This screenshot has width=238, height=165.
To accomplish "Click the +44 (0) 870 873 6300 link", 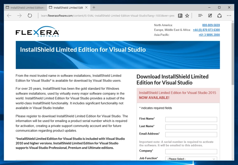I will [206, 30].
